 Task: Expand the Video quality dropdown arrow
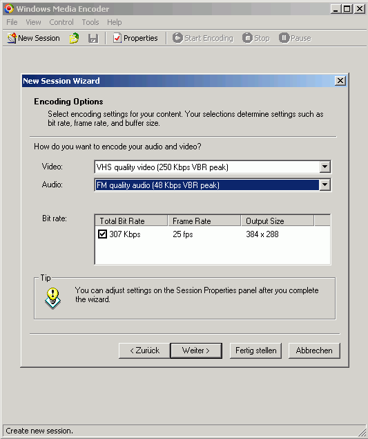coord(325,167)
